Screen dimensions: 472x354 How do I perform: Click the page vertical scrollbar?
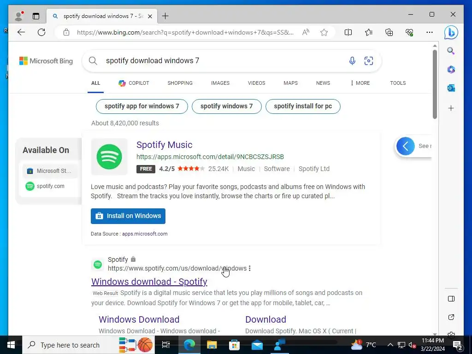click(x=435, y=84)
